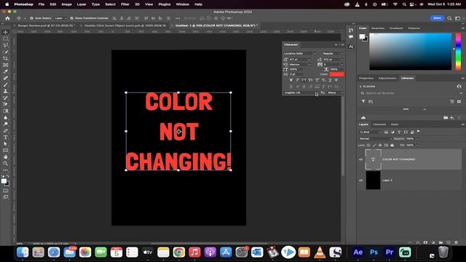This screenshot has width=466, height=262.
Task: Open the anti-aliasing Sharp dropdown
Action: click(x=335, y=93)
